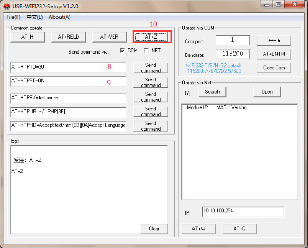This screenshot has width=308, height=248.
Task: Click the AT+ENTM button
Action: [274, 54]
